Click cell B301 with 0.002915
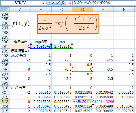This screenshot has height=113, width=136. click(41, 93)
